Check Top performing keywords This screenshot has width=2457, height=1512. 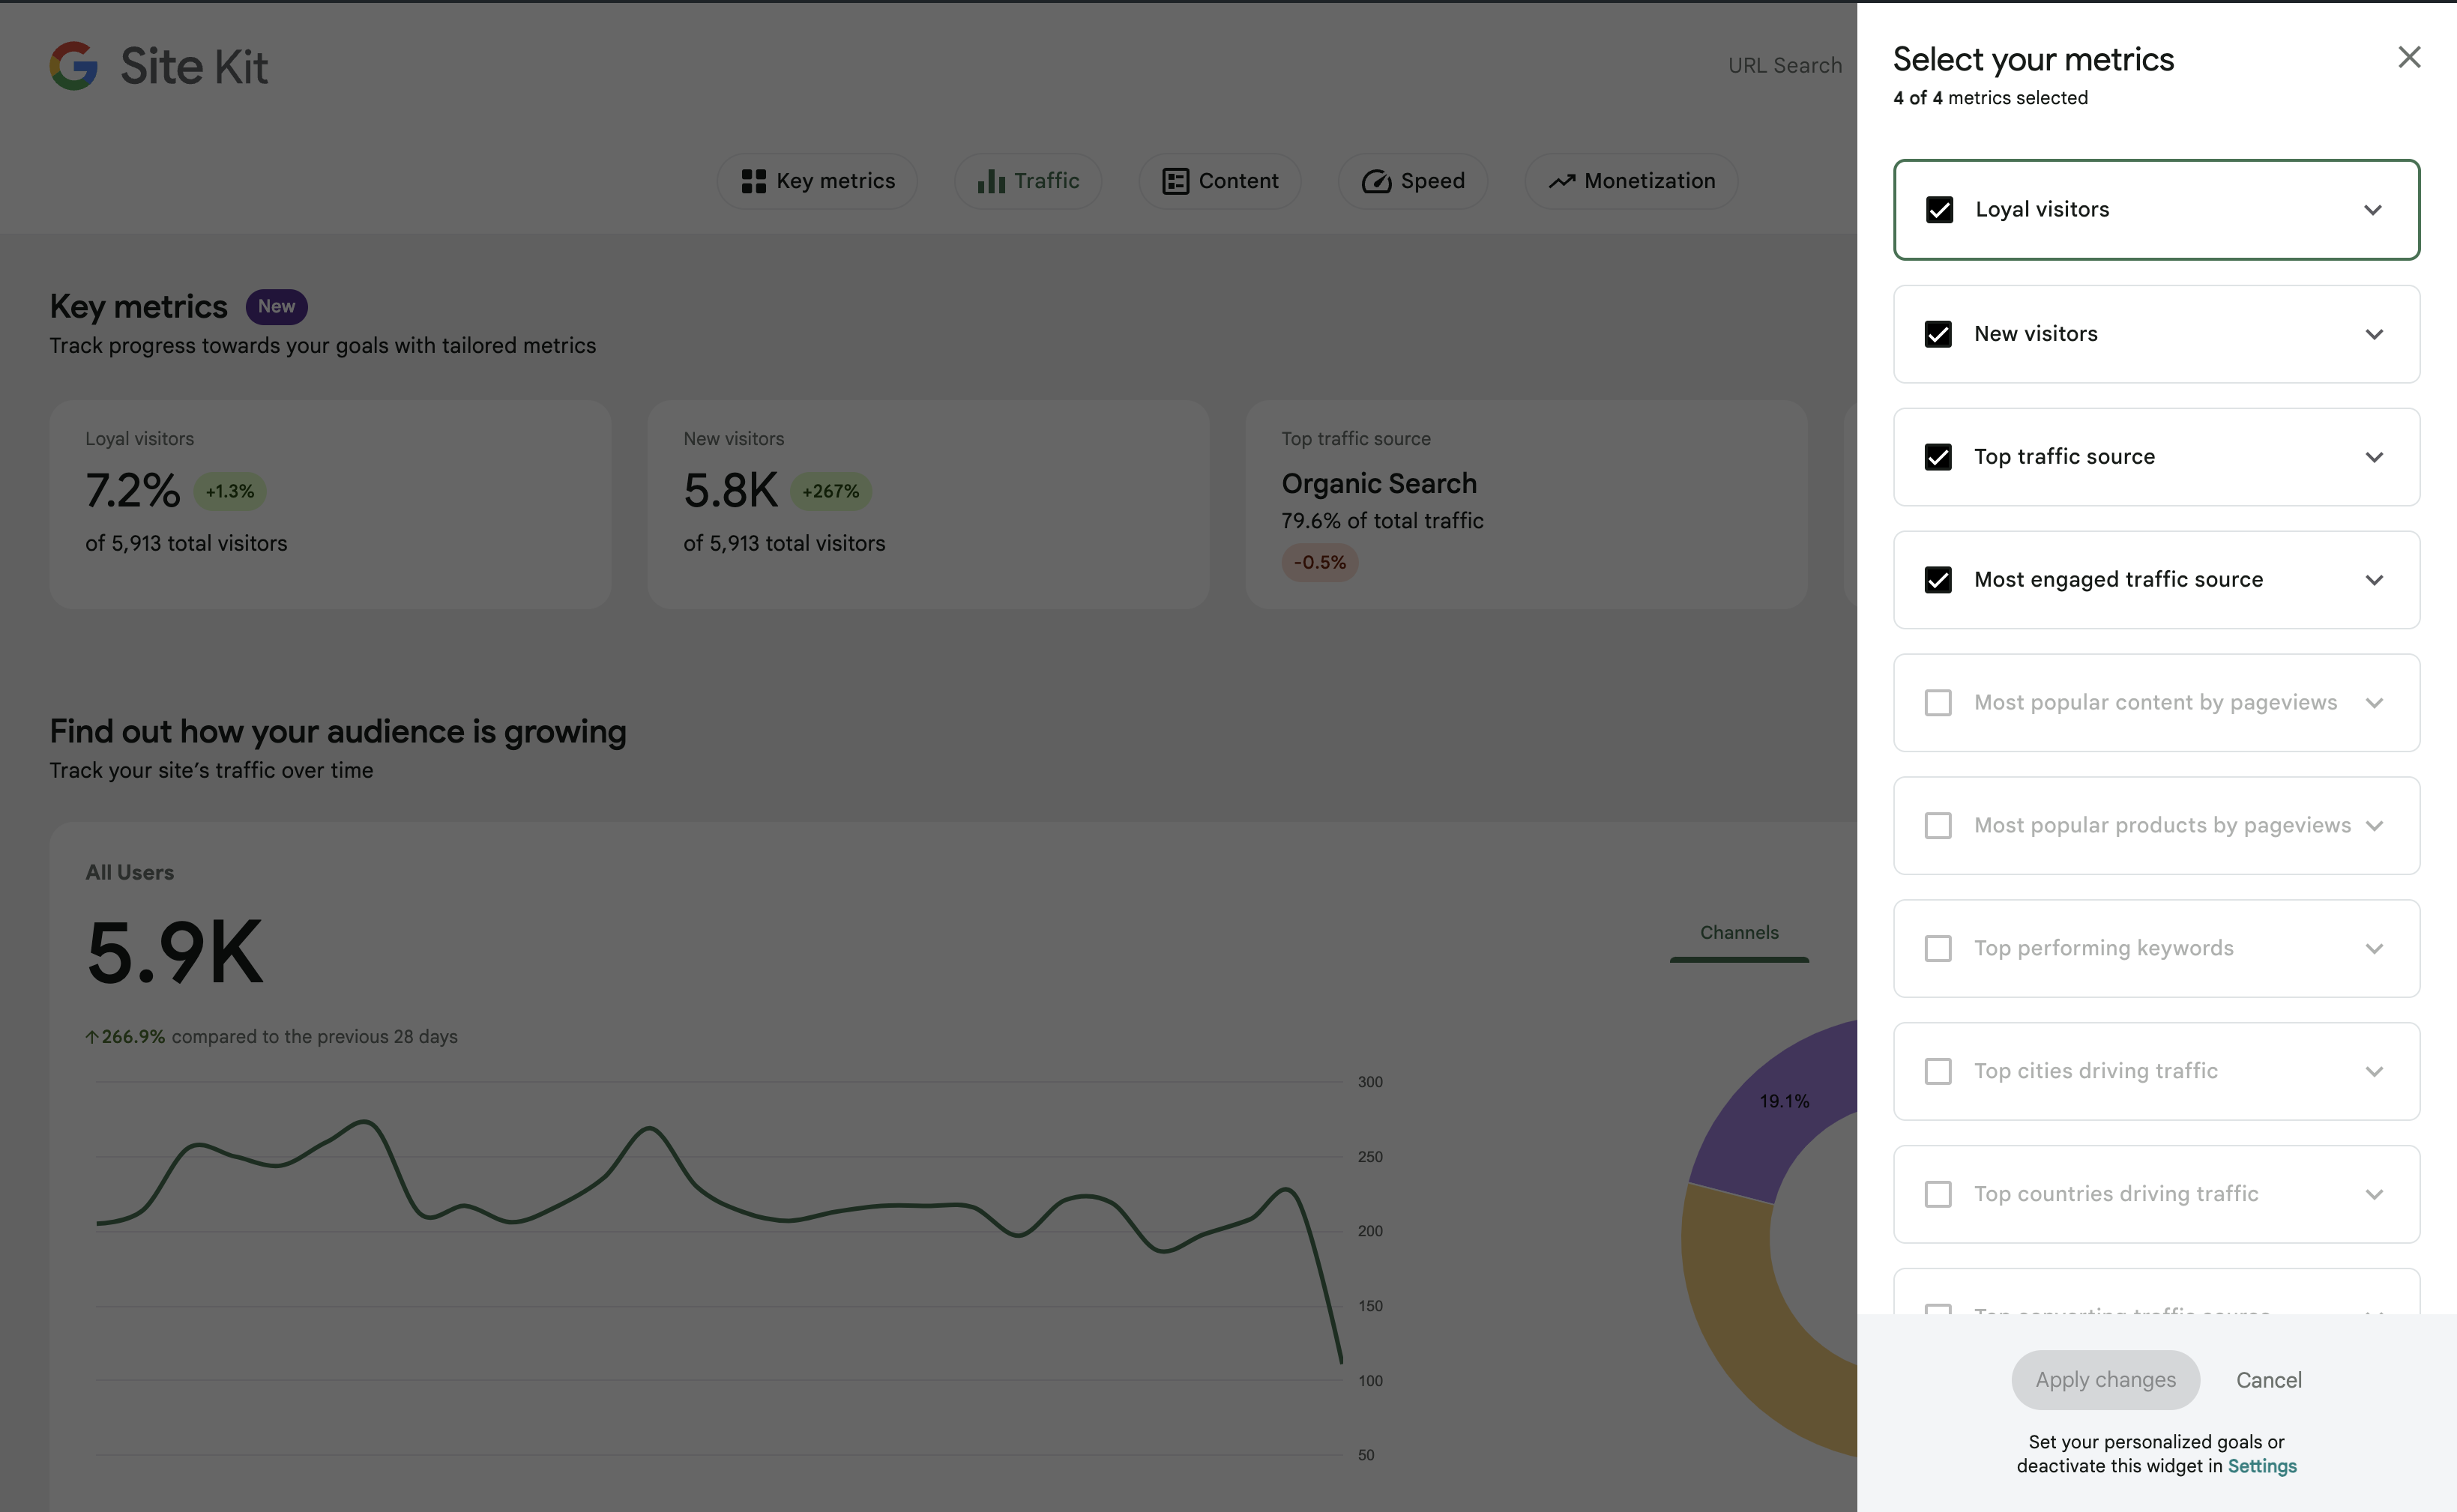point(1939,948)
